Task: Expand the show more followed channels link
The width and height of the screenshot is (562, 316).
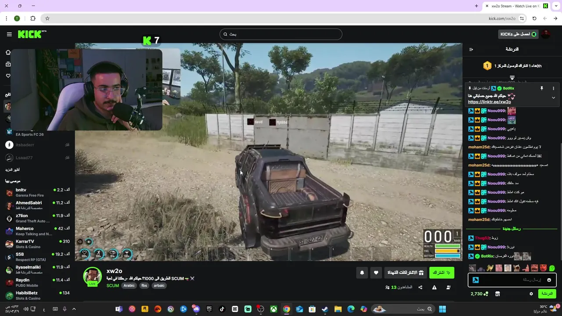Action: coord(12,169)
